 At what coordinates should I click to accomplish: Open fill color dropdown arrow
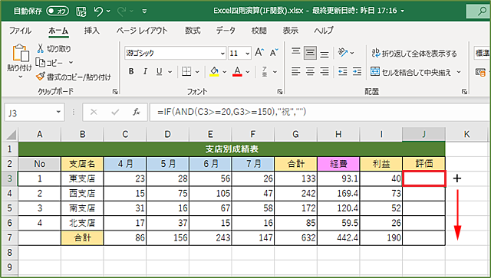point(225,72)
